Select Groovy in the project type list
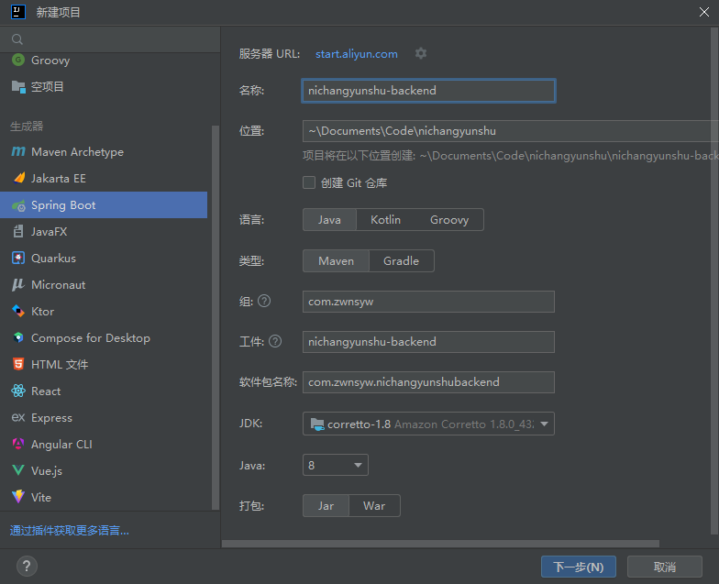 [x=104, y=61]
